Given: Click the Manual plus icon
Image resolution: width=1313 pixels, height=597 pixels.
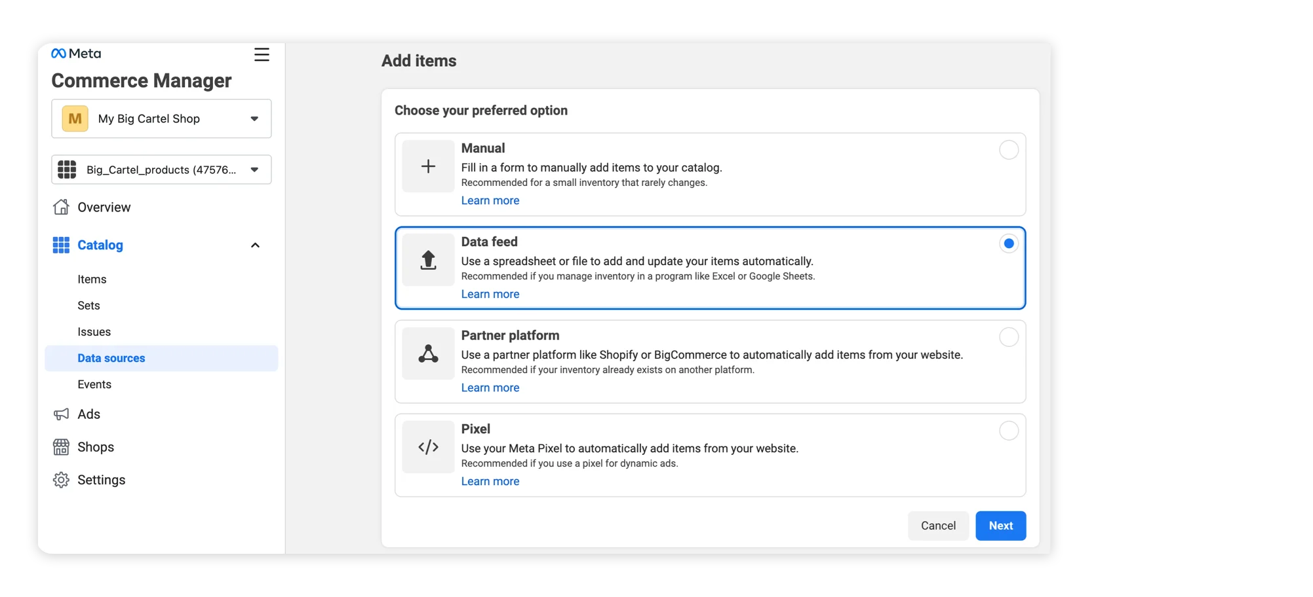Looking at the screenshot, I should pyautogui.click(x=428, y=166).
